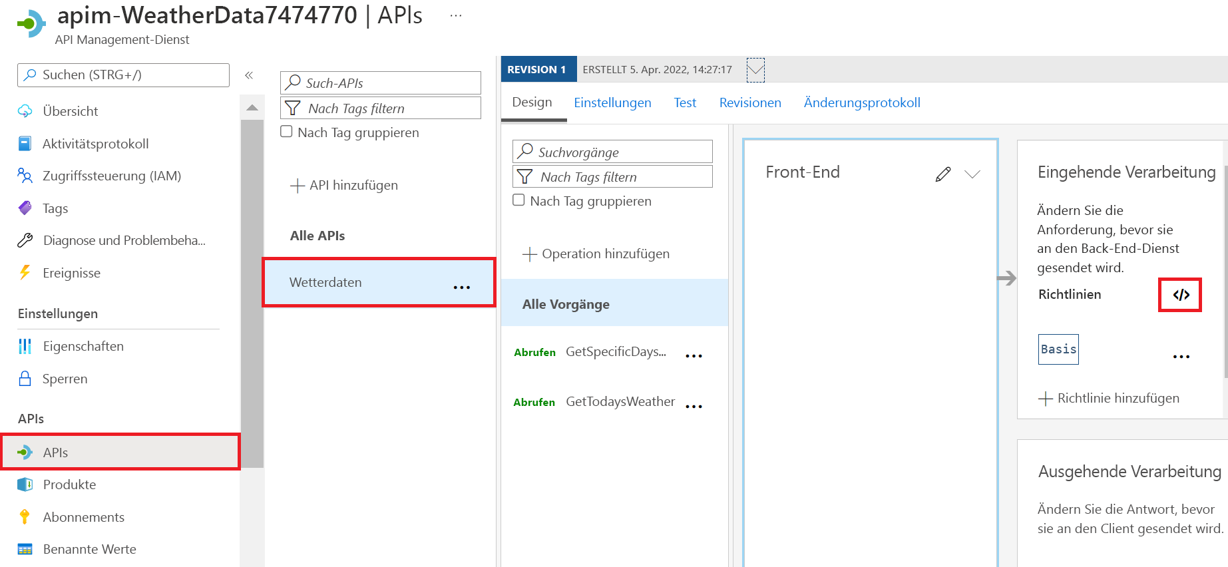The height and width of the screenshot is (567, 1228).
Task: Open Aktivitätsprotokoll in sidebar
Action: (x=95, y=144)
